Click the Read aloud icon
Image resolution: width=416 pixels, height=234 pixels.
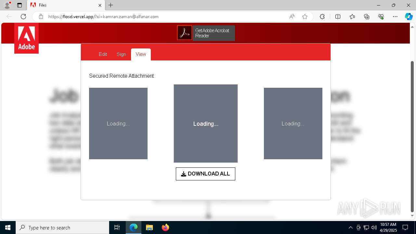click(x=292, y=17)
